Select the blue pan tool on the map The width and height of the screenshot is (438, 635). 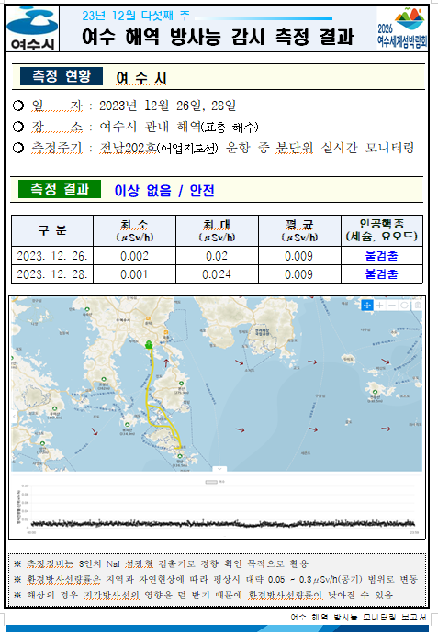click(x=367, y=305)
